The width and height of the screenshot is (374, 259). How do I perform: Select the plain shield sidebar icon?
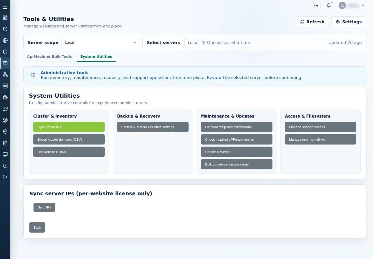[5, 52]
